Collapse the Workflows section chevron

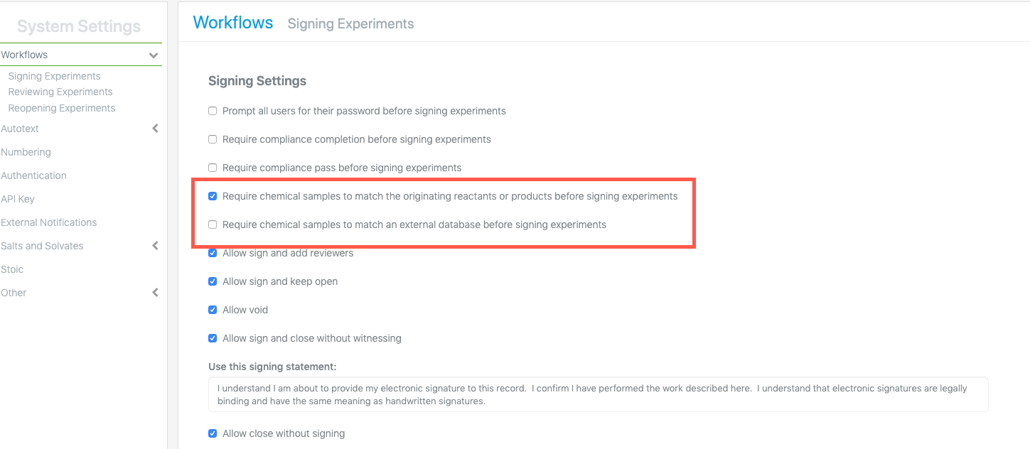pyautogui.click(x=154, y=55)
